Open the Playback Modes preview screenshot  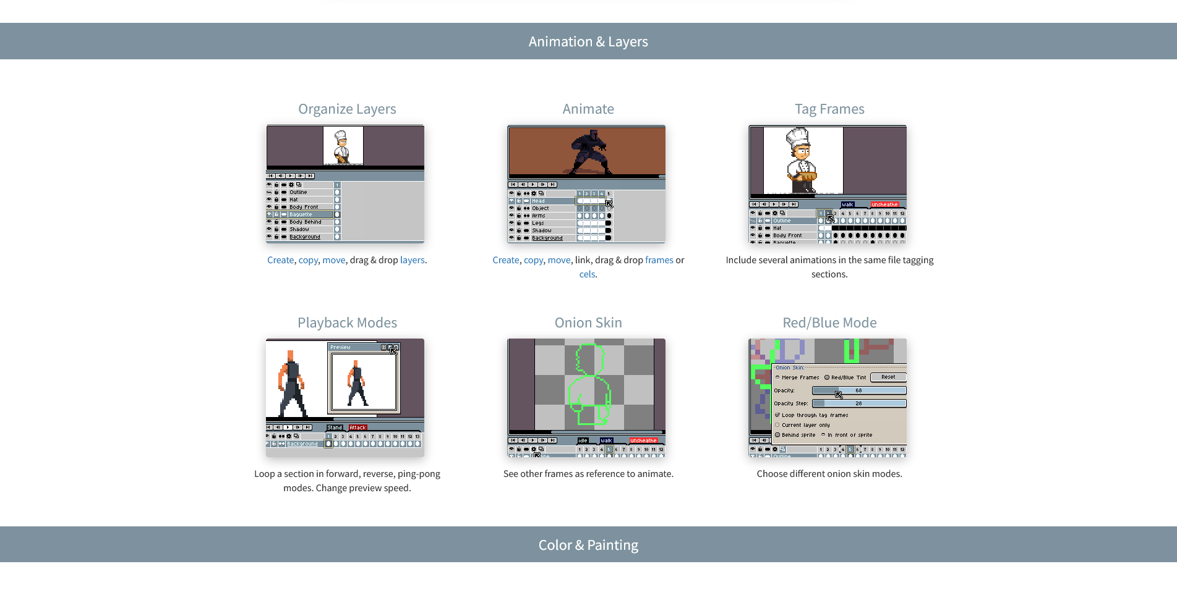tap(345, 398)
